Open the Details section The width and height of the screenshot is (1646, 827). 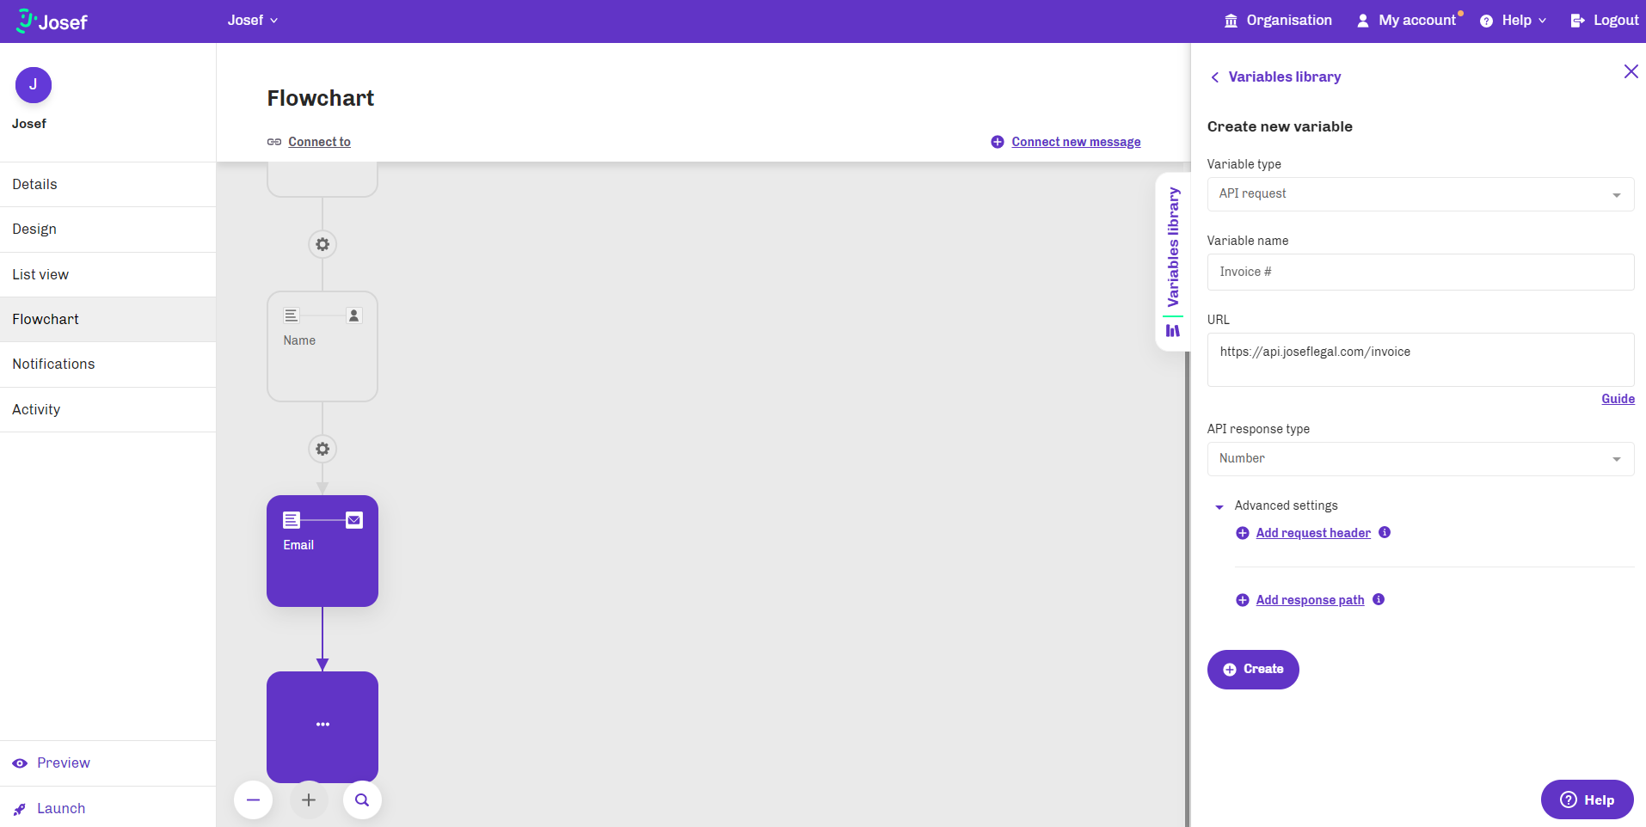coord(107,185)
